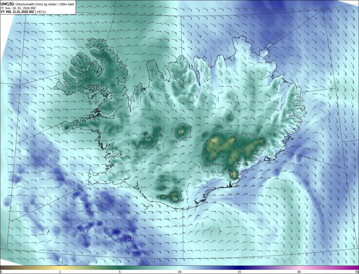
Task: Click the 12.7 value over the ocean
Action: (318, 207)
